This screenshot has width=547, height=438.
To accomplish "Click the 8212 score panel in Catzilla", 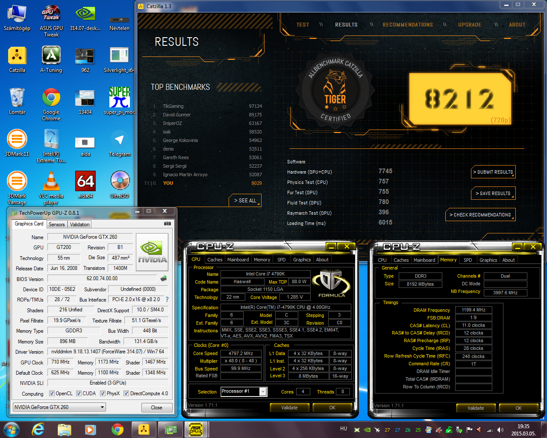I will (460, 98).
